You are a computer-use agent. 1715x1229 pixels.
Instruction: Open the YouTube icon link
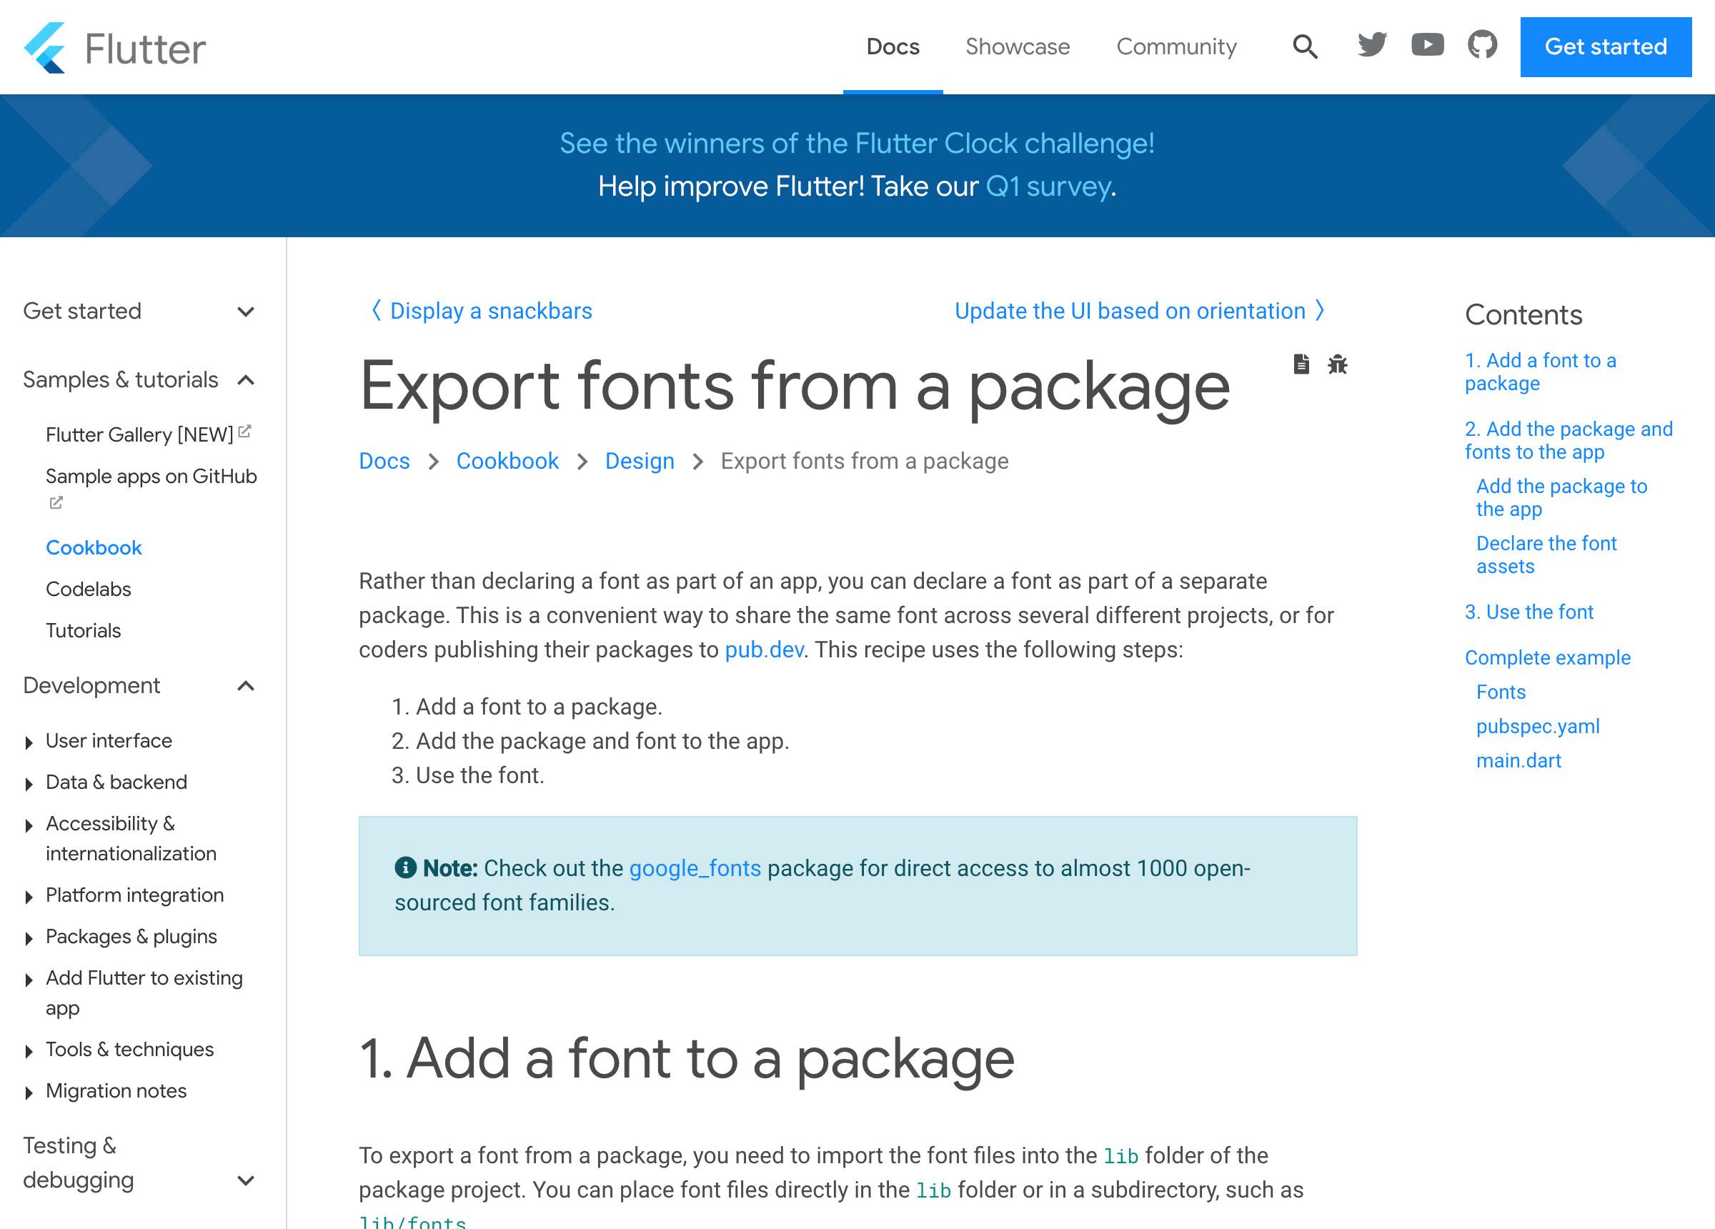[1427, 46]
